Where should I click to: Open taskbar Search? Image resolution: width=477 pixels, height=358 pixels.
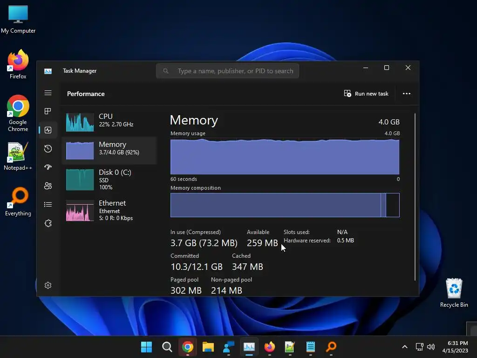coord(167,347)
